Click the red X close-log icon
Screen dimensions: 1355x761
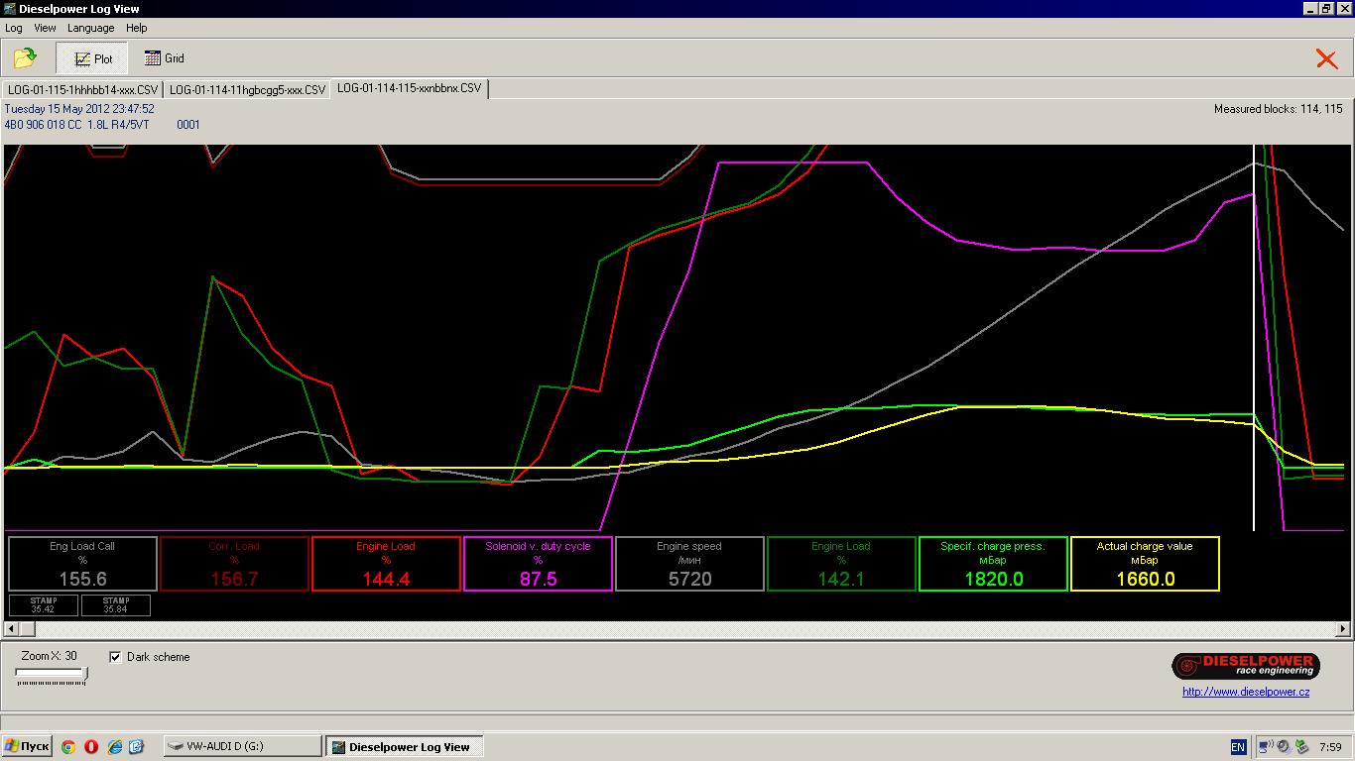point(1326,59)
